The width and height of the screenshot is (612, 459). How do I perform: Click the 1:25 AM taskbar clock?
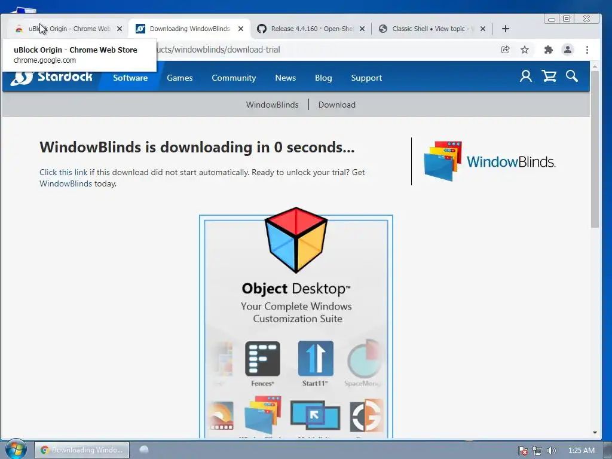[x=581, y=451]
